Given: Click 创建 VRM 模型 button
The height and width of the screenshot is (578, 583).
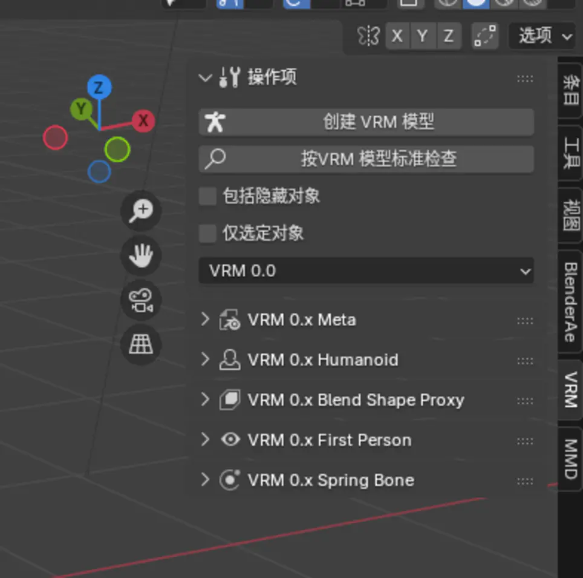Looking at the screenshot, I should click(366, 122).
